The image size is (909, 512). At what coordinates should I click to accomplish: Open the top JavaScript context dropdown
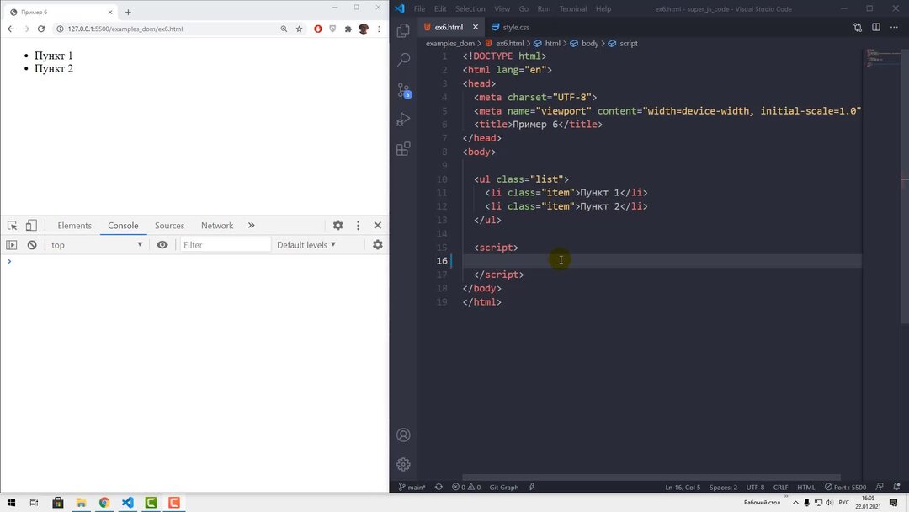click(x=96, y=245)
